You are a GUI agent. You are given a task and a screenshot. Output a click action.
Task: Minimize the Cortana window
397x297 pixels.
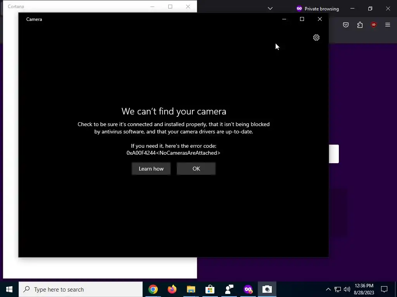pyautogui.click(x=152, y=7)
